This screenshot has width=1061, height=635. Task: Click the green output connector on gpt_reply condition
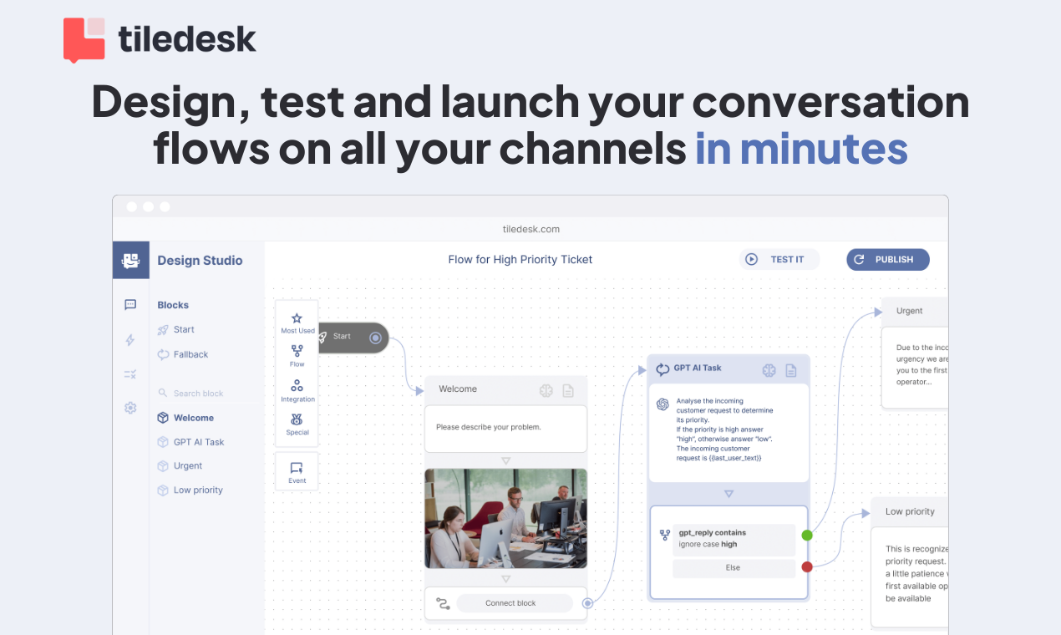tap(806, 534)
